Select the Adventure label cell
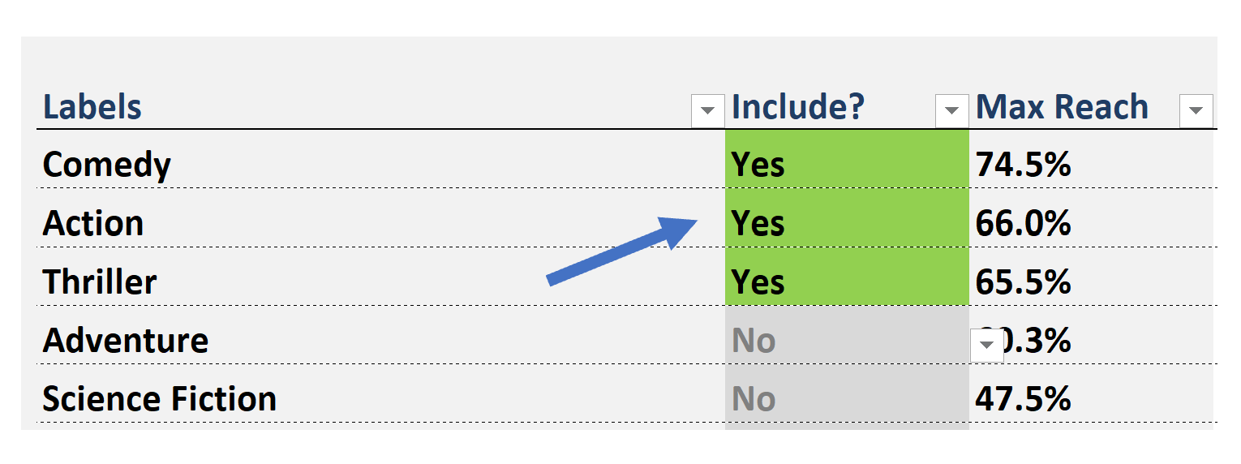Screen dimensions: 1241x464 [381, 335]
